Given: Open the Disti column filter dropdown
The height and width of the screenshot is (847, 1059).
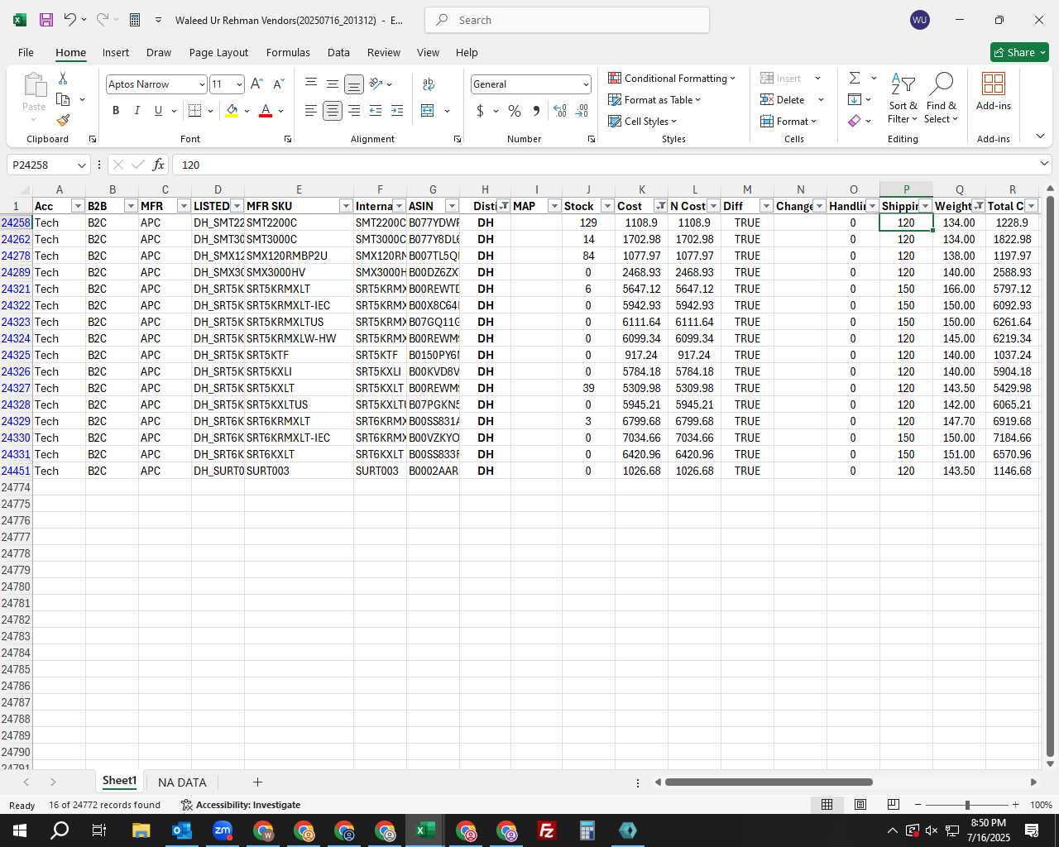Looking at the screenshot, I should click(503, 206).
